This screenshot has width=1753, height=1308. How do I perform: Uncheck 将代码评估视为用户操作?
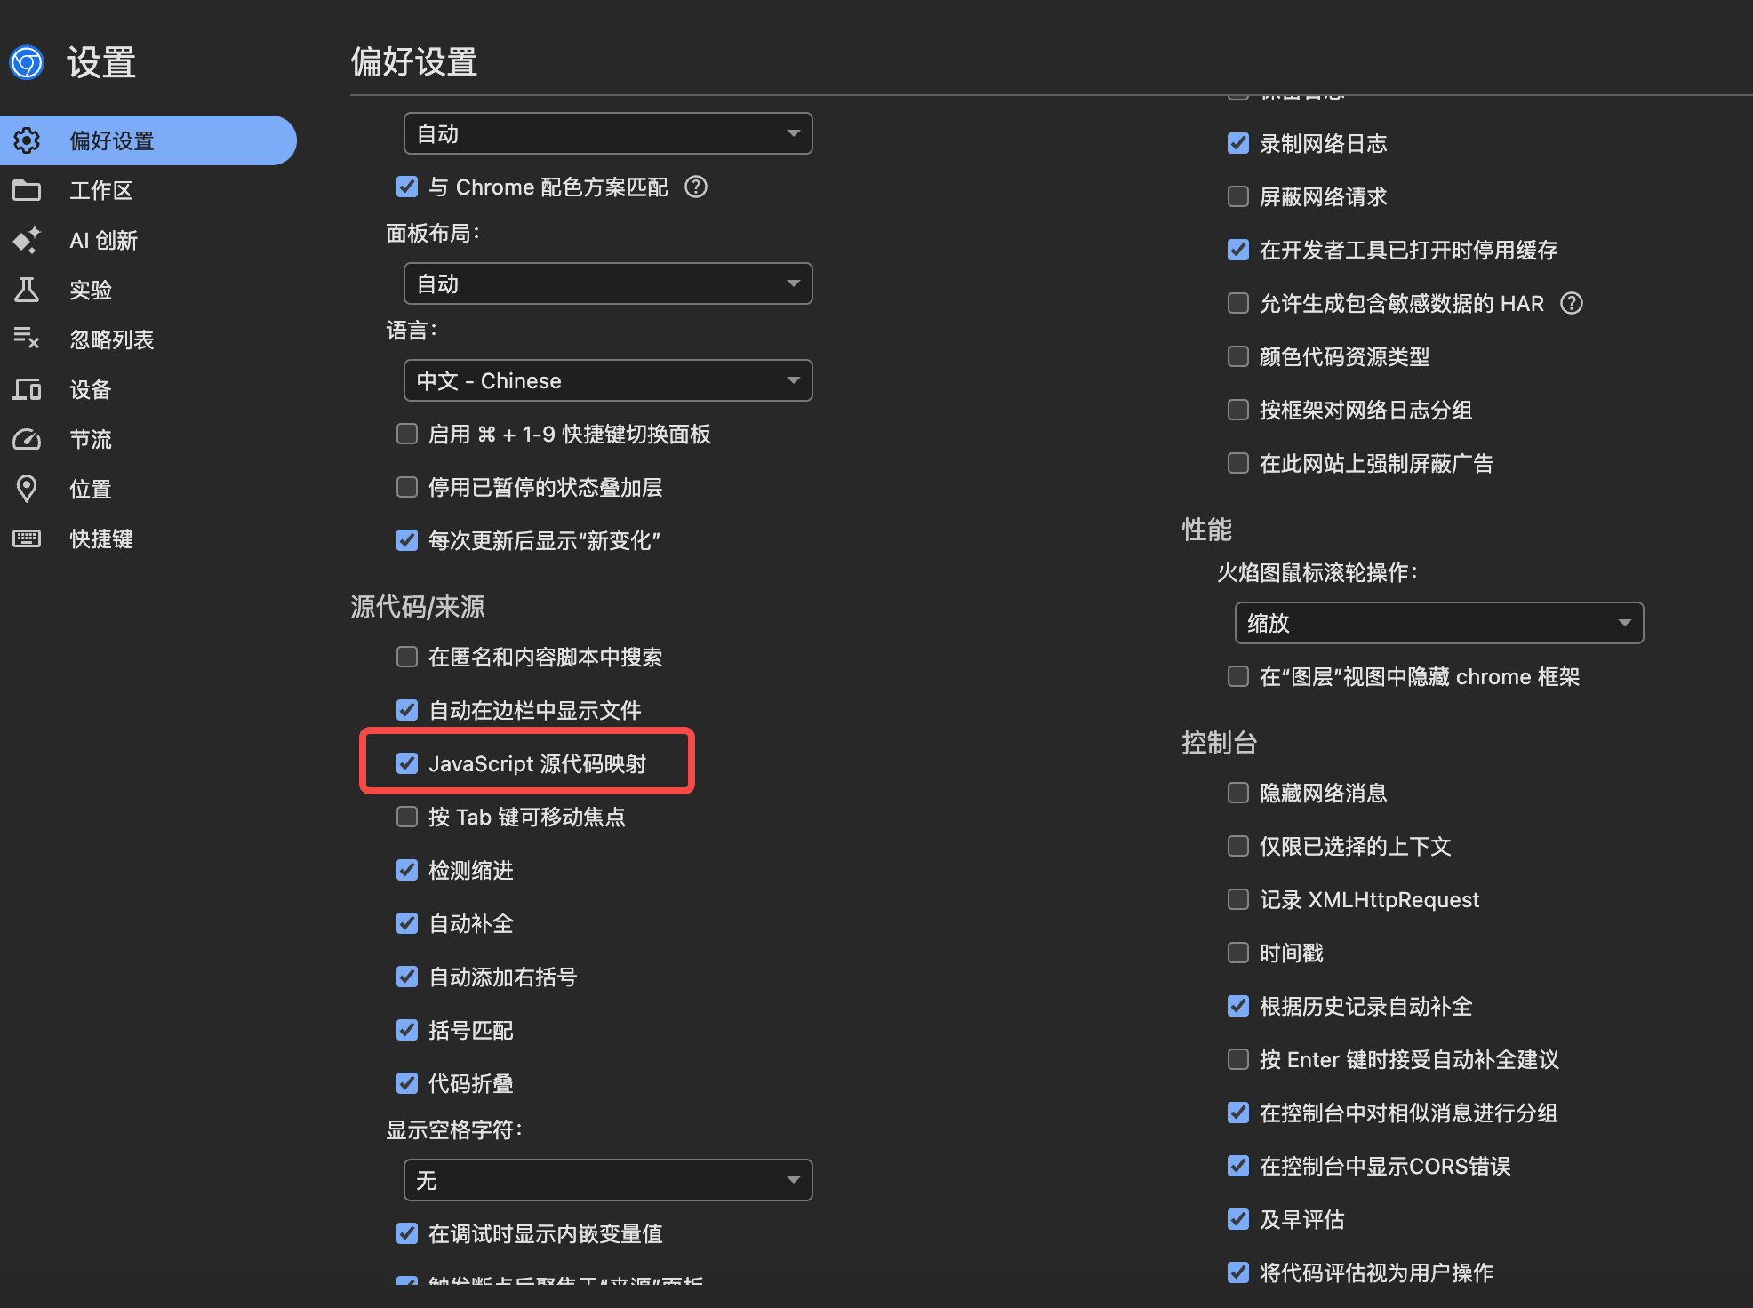click(x=1238, y=1272)
